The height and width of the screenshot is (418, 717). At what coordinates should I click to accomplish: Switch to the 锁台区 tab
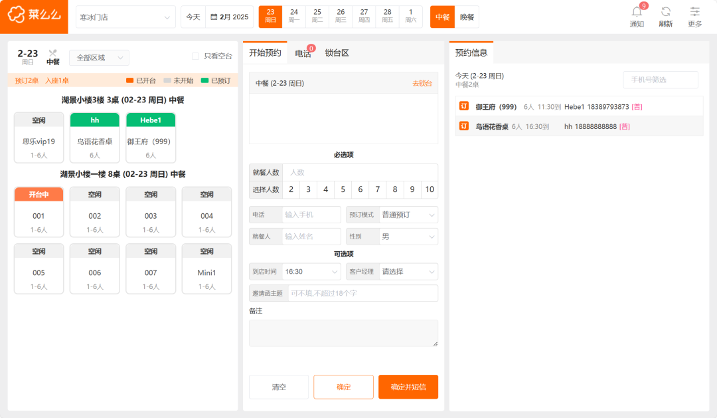click(x=337, y=53)
